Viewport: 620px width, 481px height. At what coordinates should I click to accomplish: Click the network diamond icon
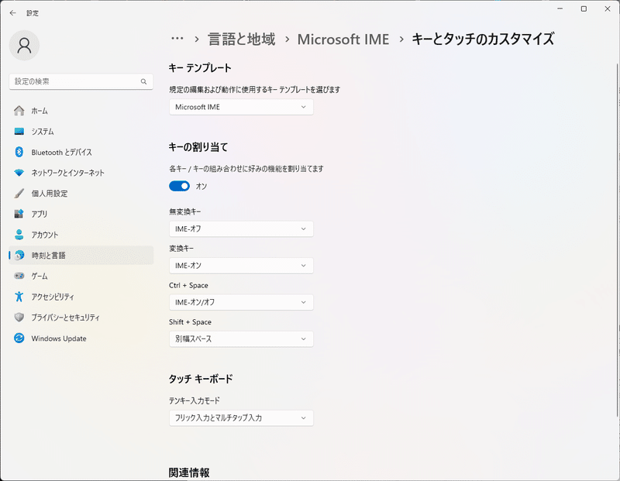click(x=19, y=173)
